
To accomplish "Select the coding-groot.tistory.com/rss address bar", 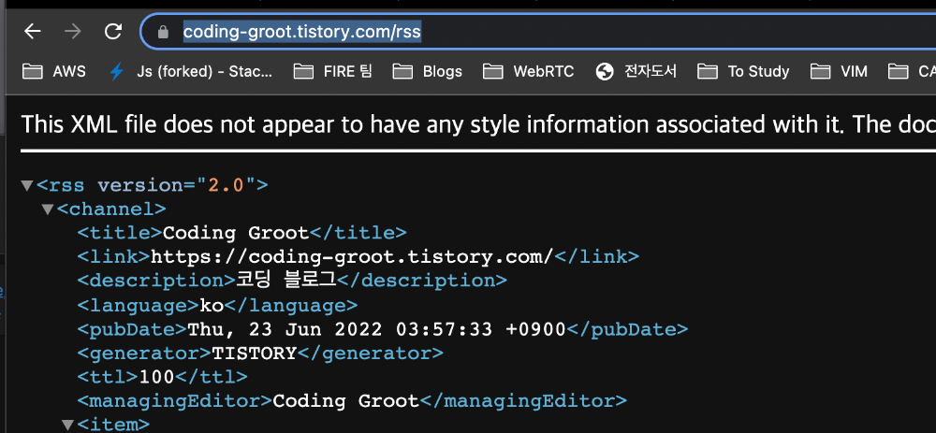I will coord(540,32).
